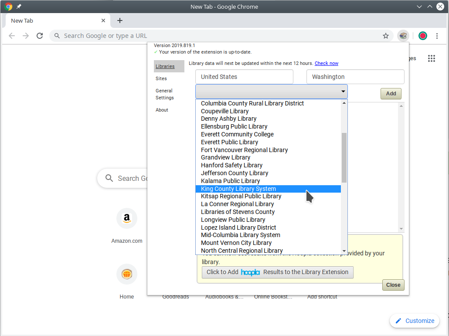Choose Denny Ashby Library
This screenshot has width=449, height=336.
pos(269,119)
